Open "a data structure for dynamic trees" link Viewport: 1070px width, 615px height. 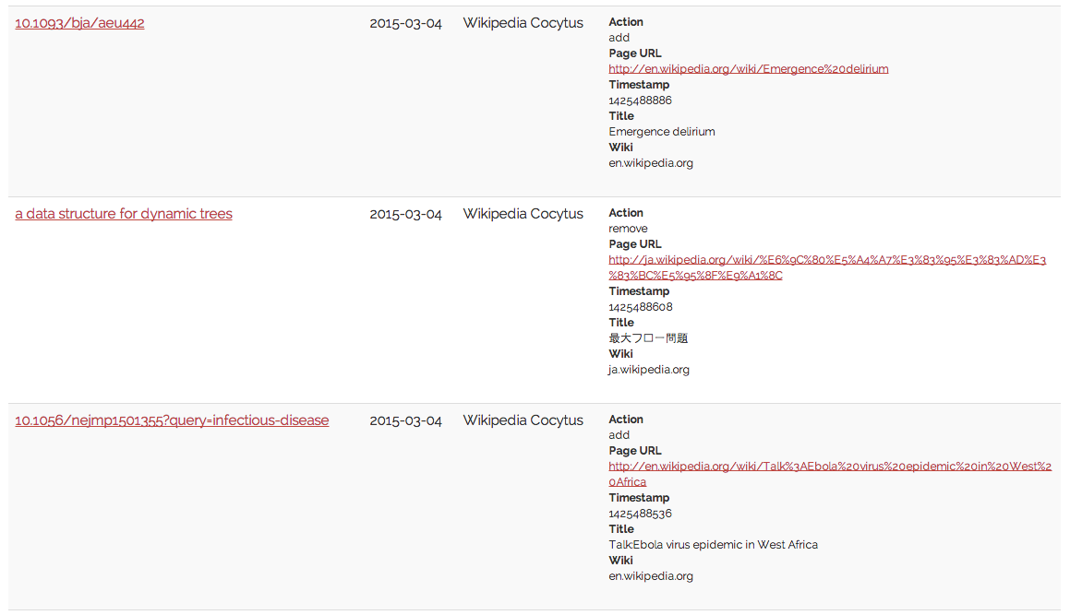tap(124, 214)
